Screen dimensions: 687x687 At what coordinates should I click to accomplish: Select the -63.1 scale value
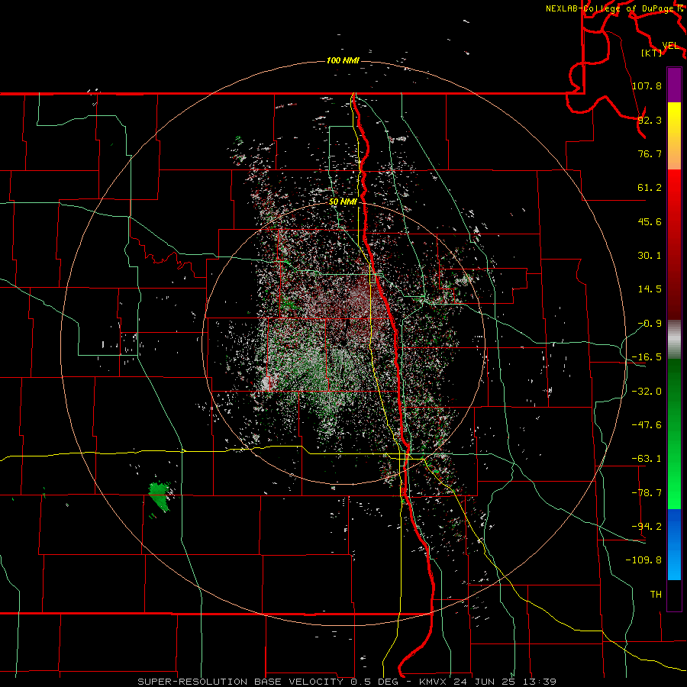647,459
